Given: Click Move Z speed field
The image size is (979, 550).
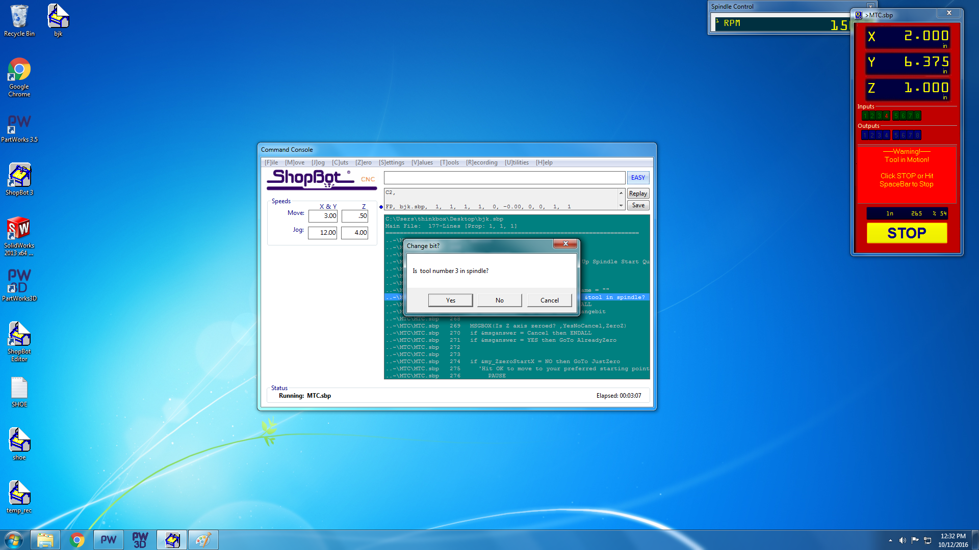Looking at the screenshot, I should pos(355,216).
